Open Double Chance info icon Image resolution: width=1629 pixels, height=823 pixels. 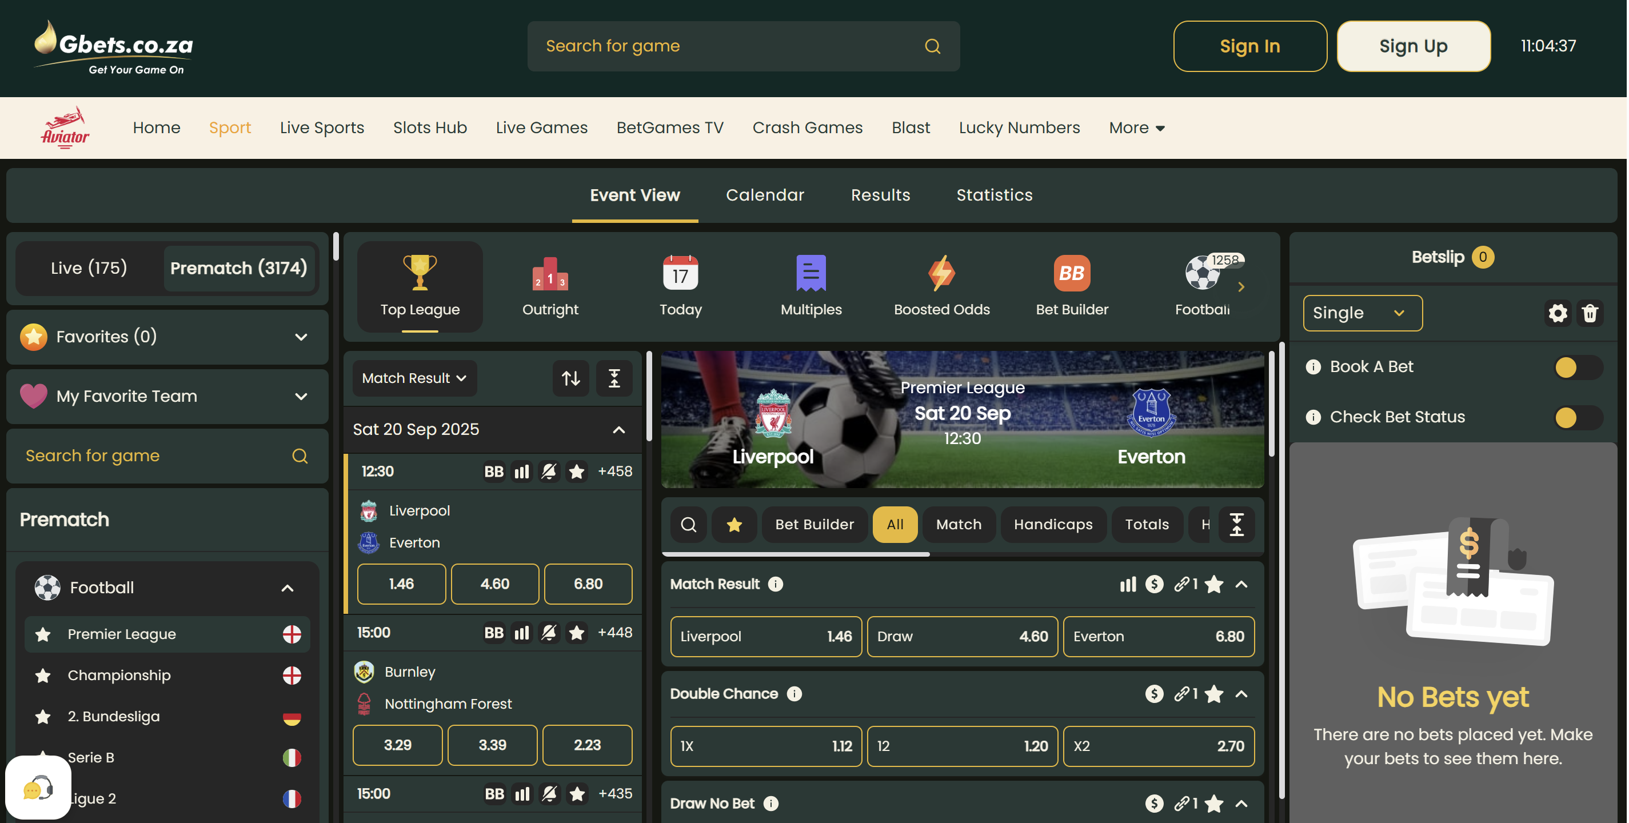click(794, 694)
